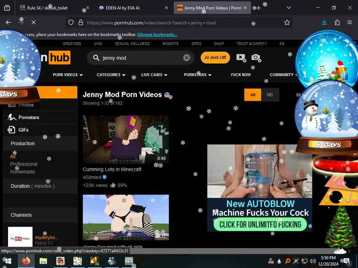Expand the LIVE CAMS dropdown
The width and height of the screenshot is (358, 268).
154,75
